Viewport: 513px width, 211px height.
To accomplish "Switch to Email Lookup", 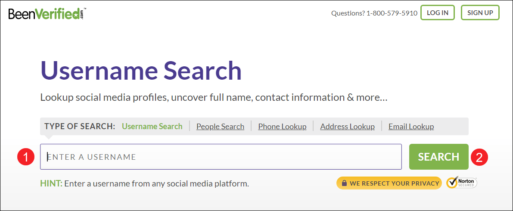I will pyautogui.click(x=411, y=127).
